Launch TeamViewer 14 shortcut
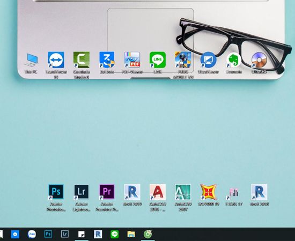Screen dimensions: 295x241 pos(56,60)
